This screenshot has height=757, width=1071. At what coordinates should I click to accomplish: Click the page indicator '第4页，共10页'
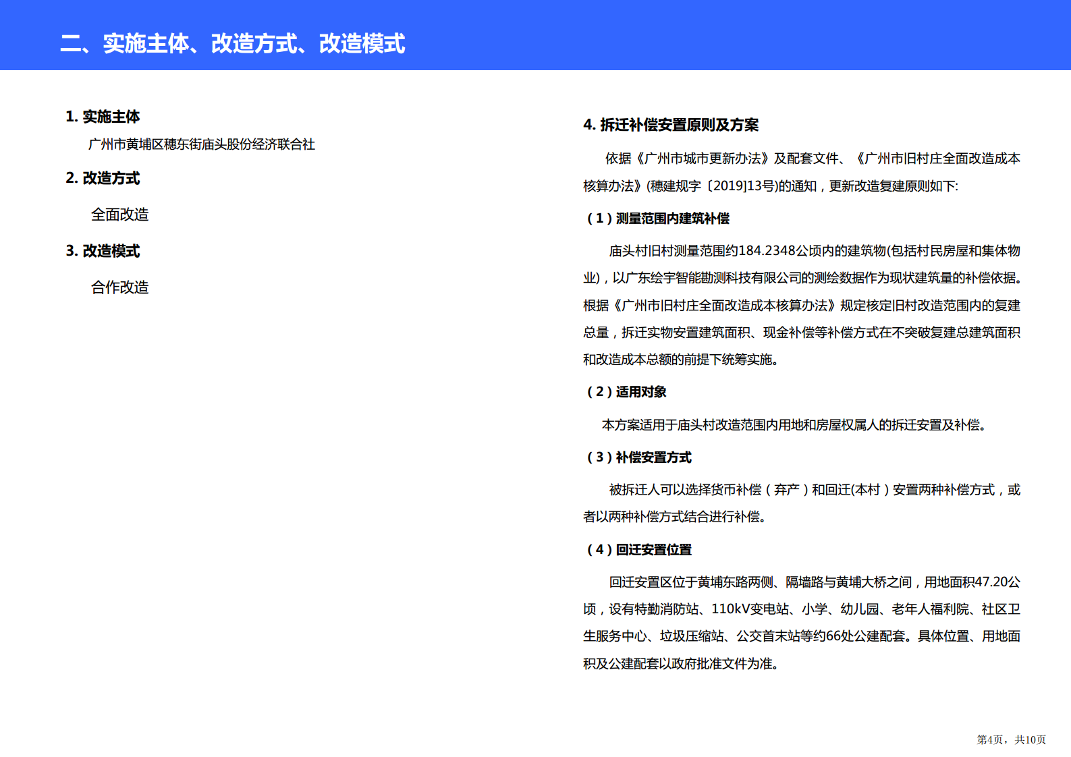point(1011,739)
